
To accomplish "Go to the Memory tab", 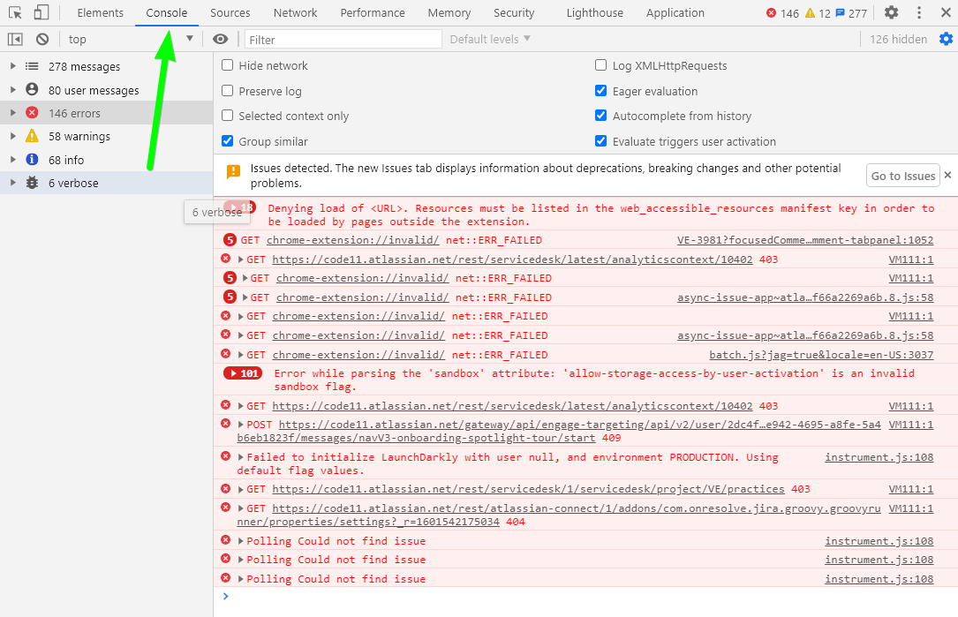I will (449, 13).
